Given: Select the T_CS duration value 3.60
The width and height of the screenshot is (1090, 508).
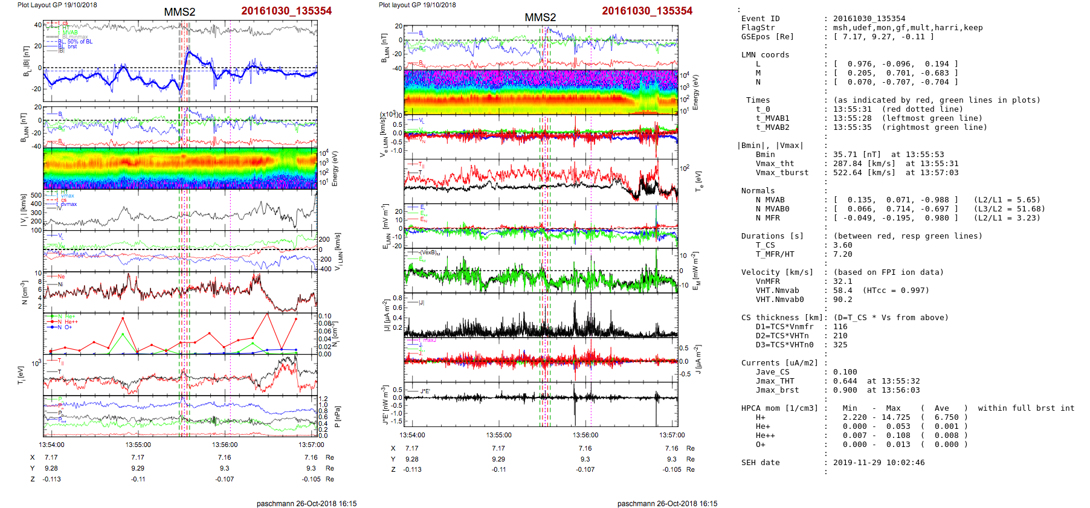Looking at the screenshot, I should coord(842,245).
